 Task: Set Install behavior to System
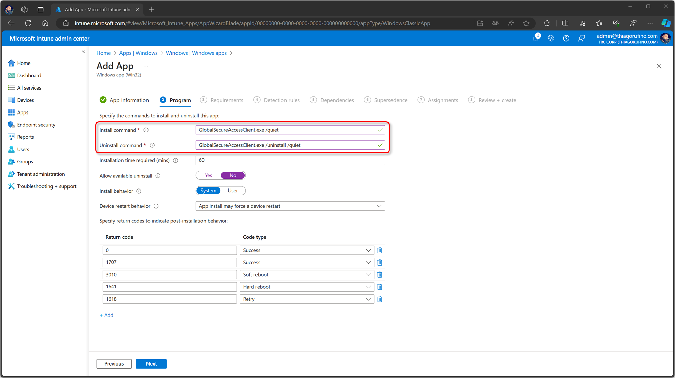click(208, 191)
